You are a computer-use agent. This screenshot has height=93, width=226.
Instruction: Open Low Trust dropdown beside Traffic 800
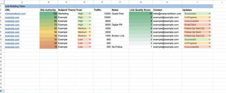pos(84,40)
